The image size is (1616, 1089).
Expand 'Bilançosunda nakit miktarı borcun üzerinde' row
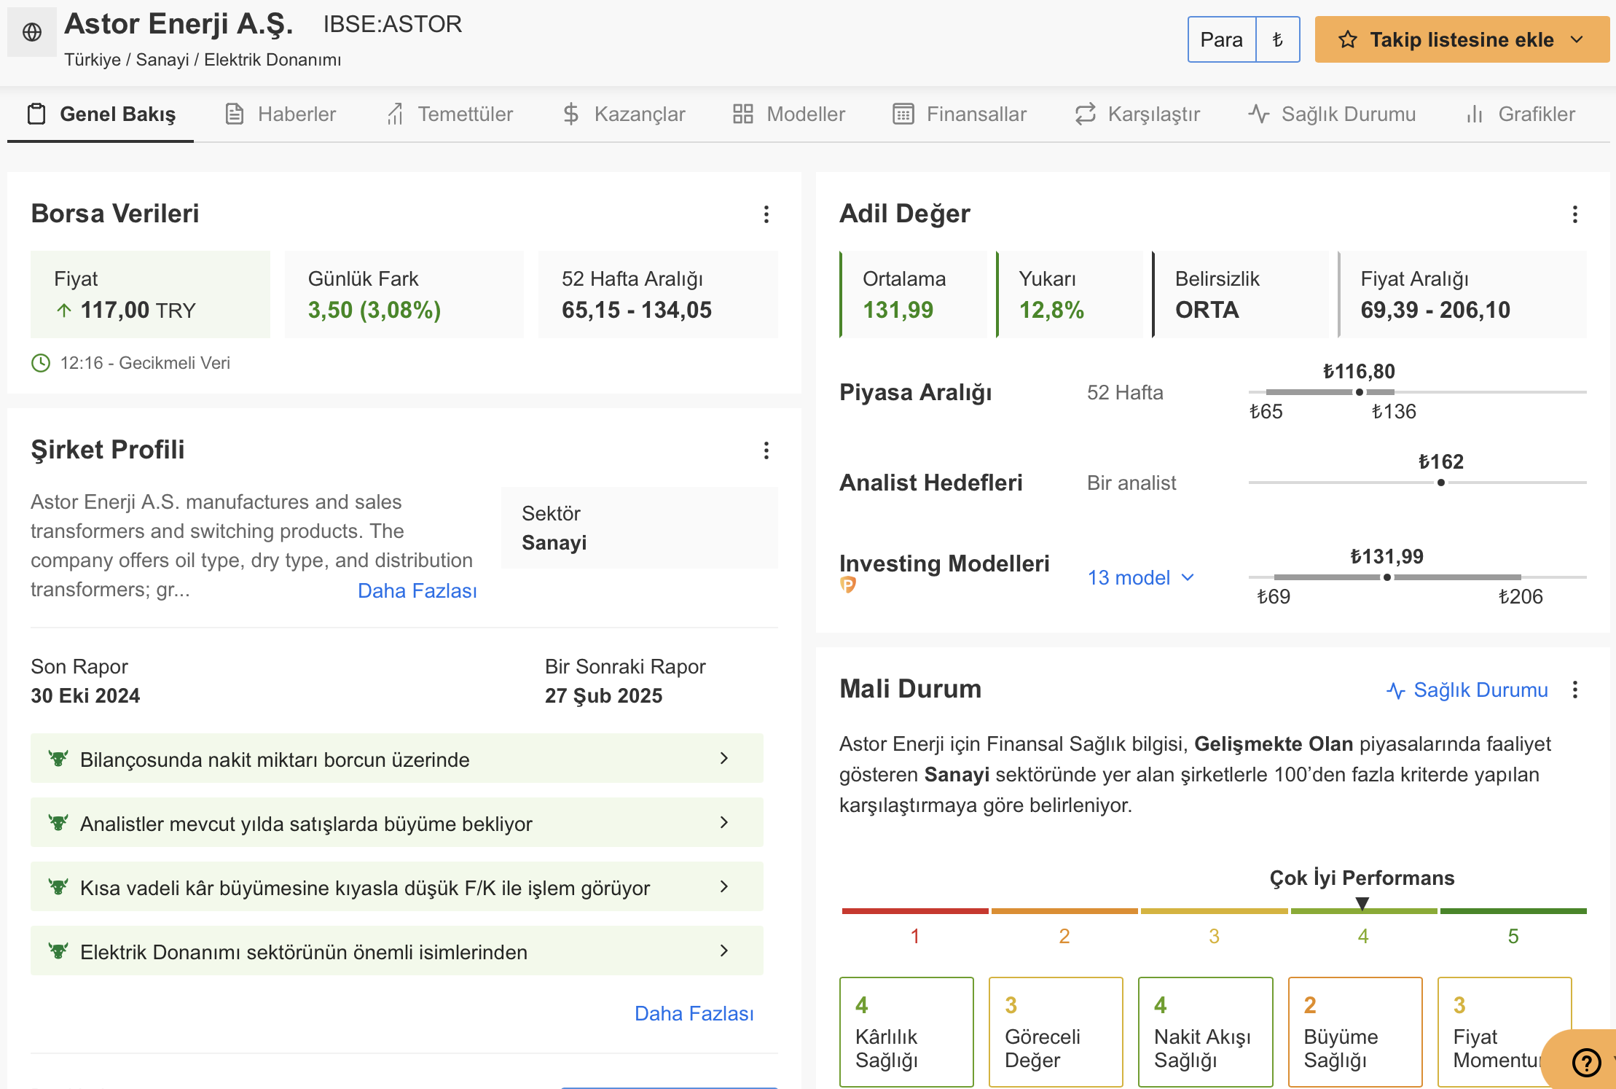(397, 759)
